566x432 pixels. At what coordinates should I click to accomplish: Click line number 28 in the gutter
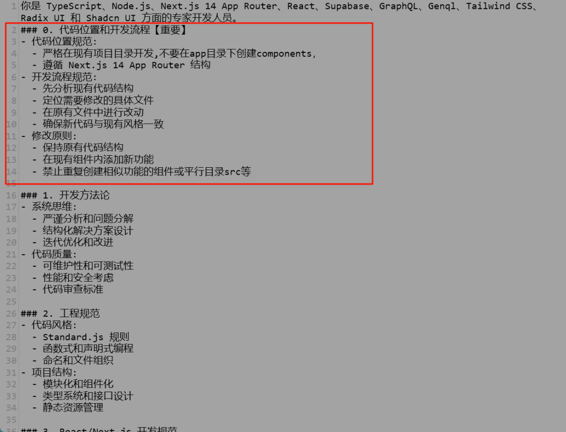point(11,337)
